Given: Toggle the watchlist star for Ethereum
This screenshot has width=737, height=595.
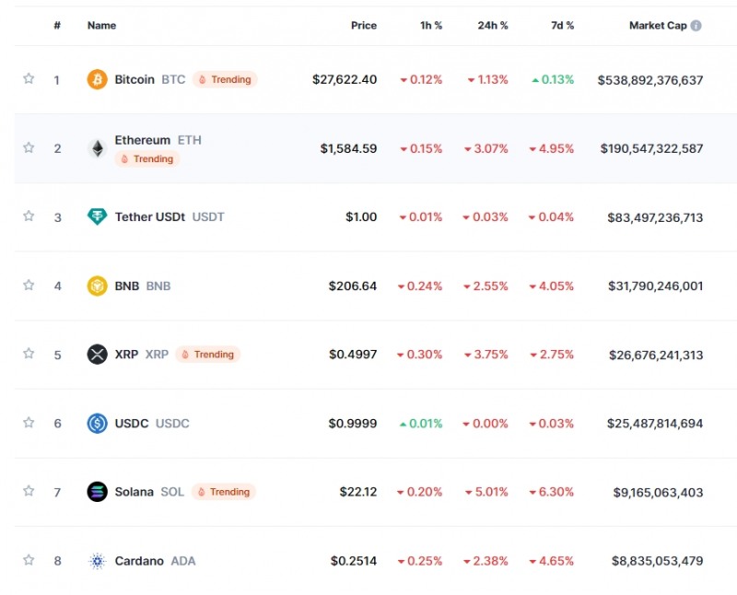Looking at the screenshot, I should (x=28, y=146).
